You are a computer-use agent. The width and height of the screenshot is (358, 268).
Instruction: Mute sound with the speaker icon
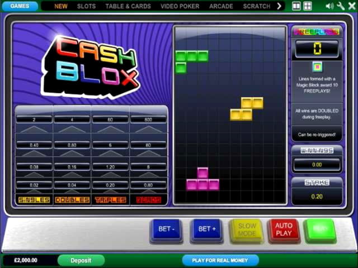click(329, 6)
